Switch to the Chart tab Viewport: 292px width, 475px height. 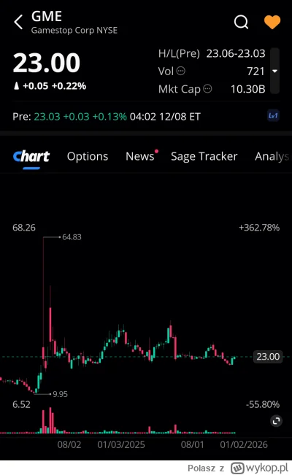[x=31, y=156]
